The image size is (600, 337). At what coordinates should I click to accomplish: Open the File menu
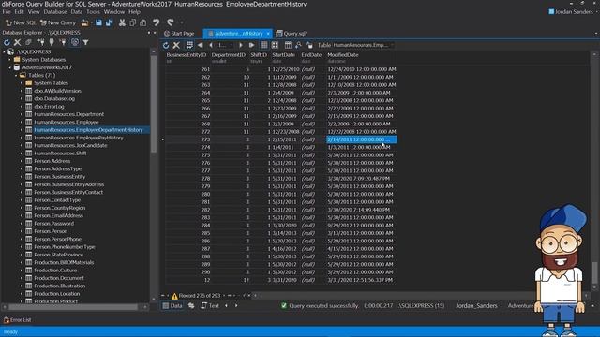[7, 12]
